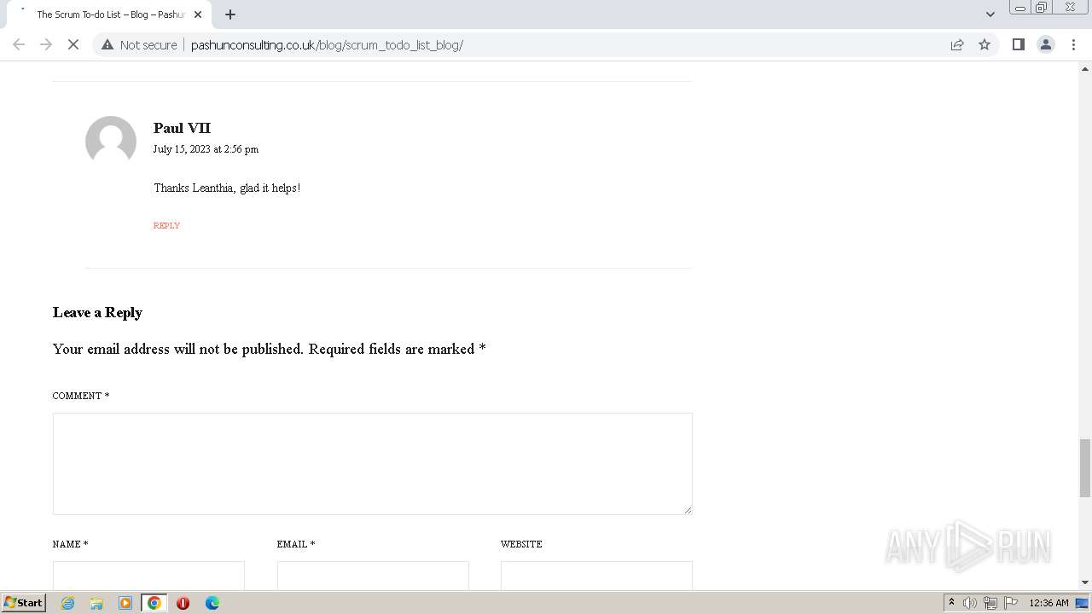Go forward with the forward arrow
This screenshot has height=614, width=1092.
coord(46,44)
